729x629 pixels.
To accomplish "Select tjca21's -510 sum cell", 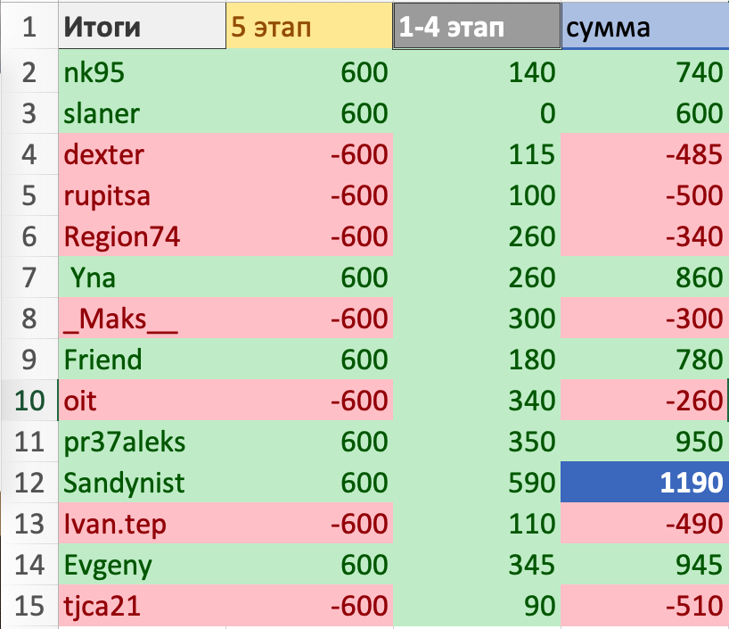I will pos(644,606).
